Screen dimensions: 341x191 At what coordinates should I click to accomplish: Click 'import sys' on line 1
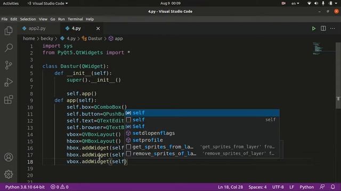58,46
